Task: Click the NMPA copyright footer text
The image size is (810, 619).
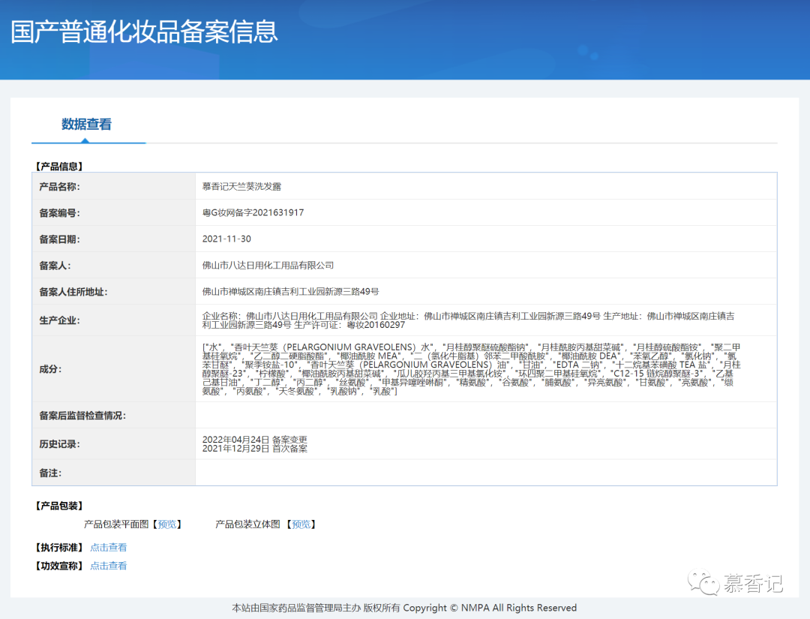Action: (404, 608)
